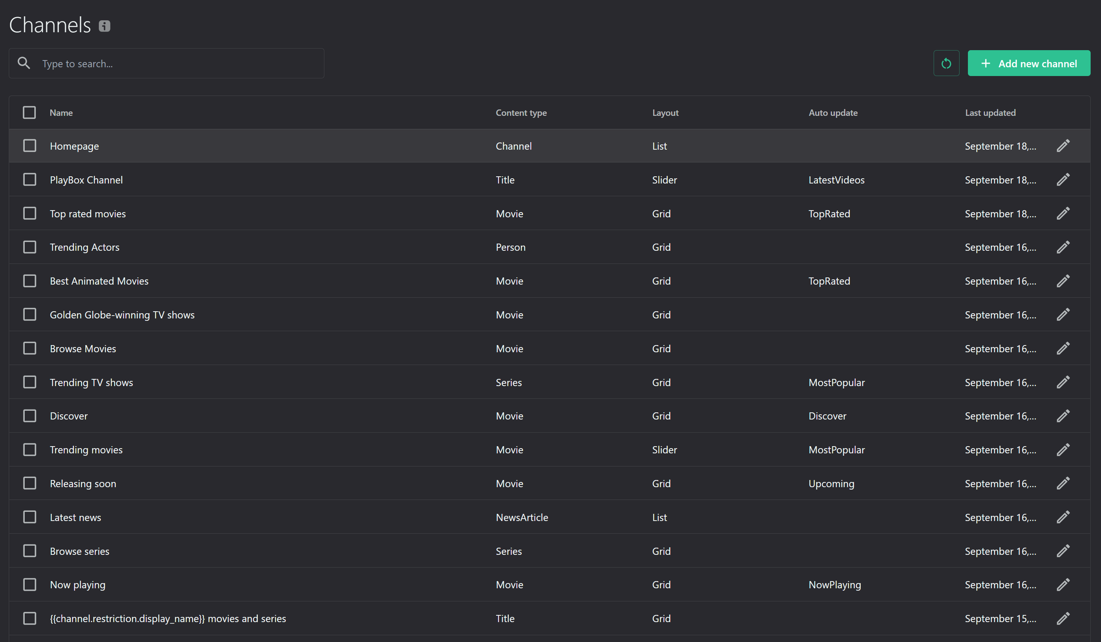
Task: Click the Last updated column header
Action: pyautogui.click(x=991, y=113)
